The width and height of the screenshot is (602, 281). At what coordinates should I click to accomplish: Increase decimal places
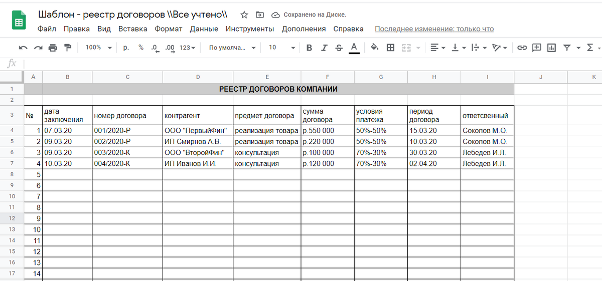(x=170, y=48)
